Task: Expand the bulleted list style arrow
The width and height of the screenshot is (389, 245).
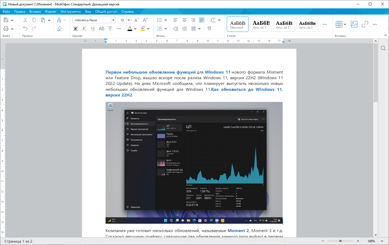Action: click(x=166, y=20)
